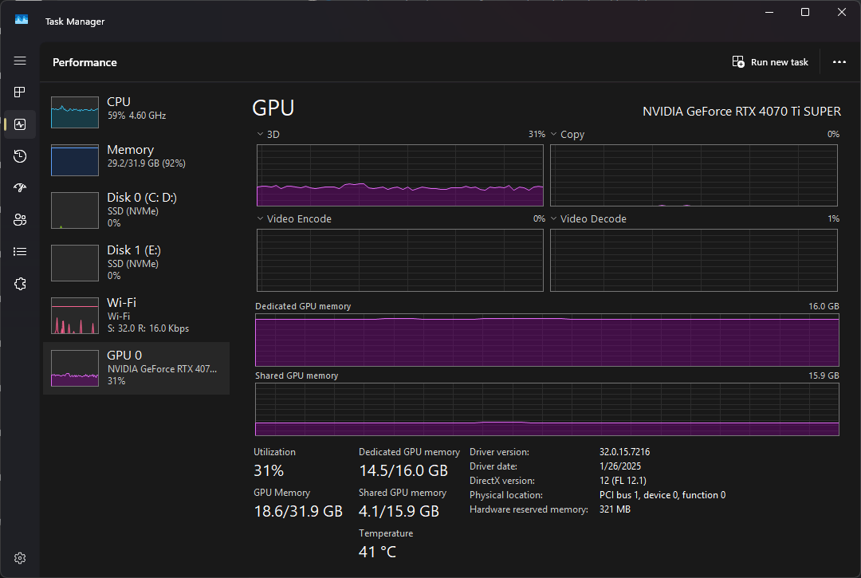The height and width of the screenshot is (578, 861).
Task: Open the Details page icon
Action: (20, 251)
